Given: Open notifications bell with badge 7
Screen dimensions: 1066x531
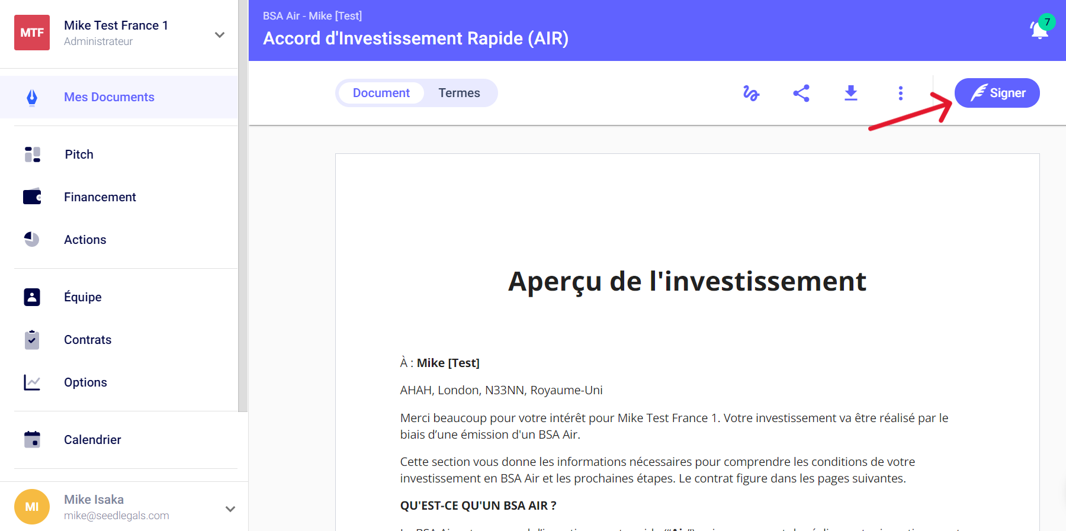Looking at the screenshot, I should tap(1039, 29).
